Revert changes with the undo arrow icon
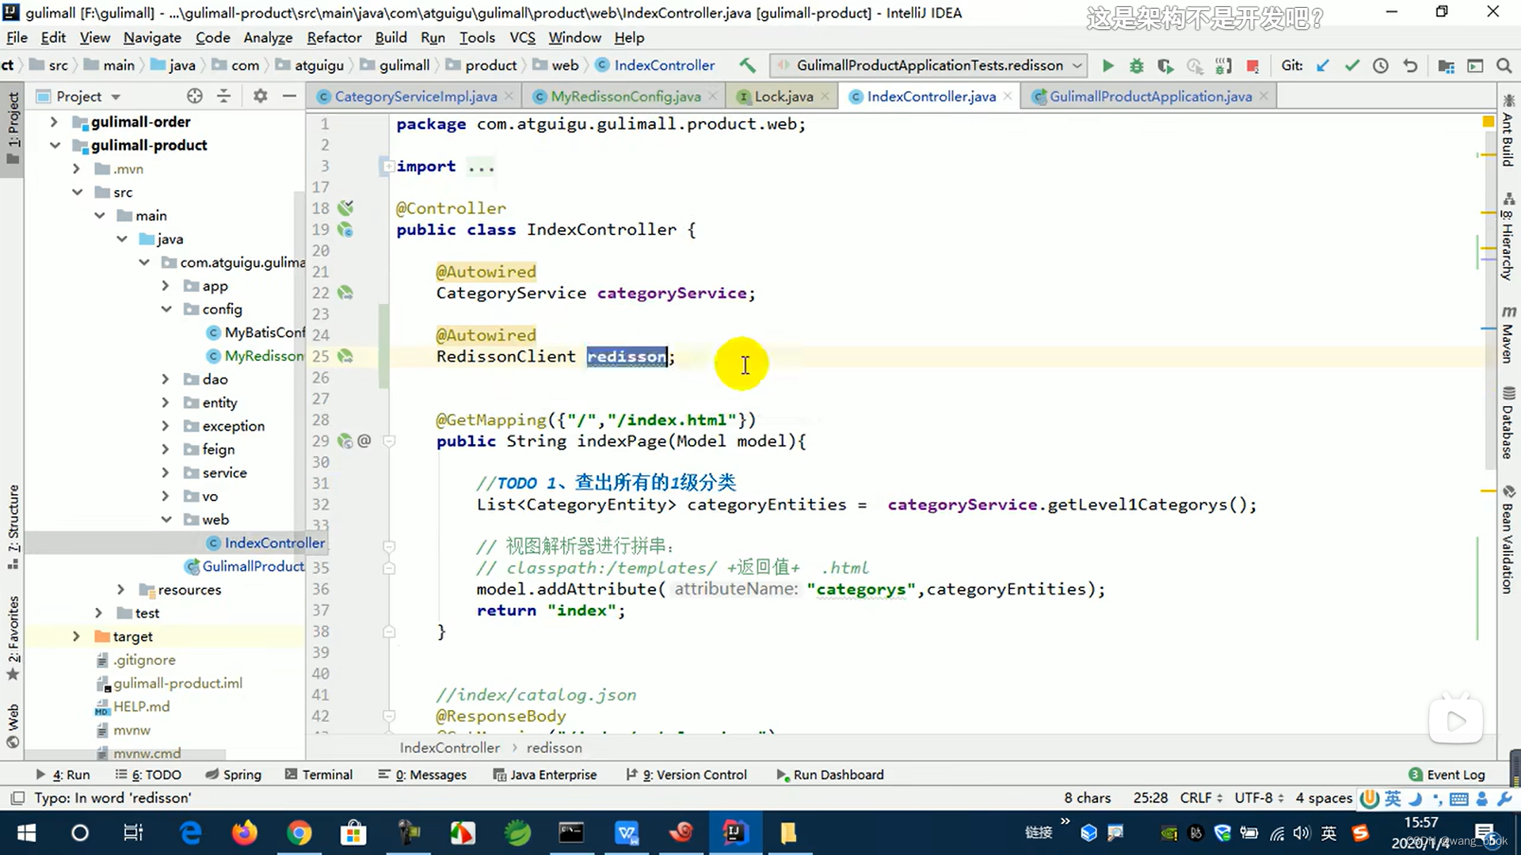The height and width of the screenshot is (855, 1521). click(x=1410, y=66)
